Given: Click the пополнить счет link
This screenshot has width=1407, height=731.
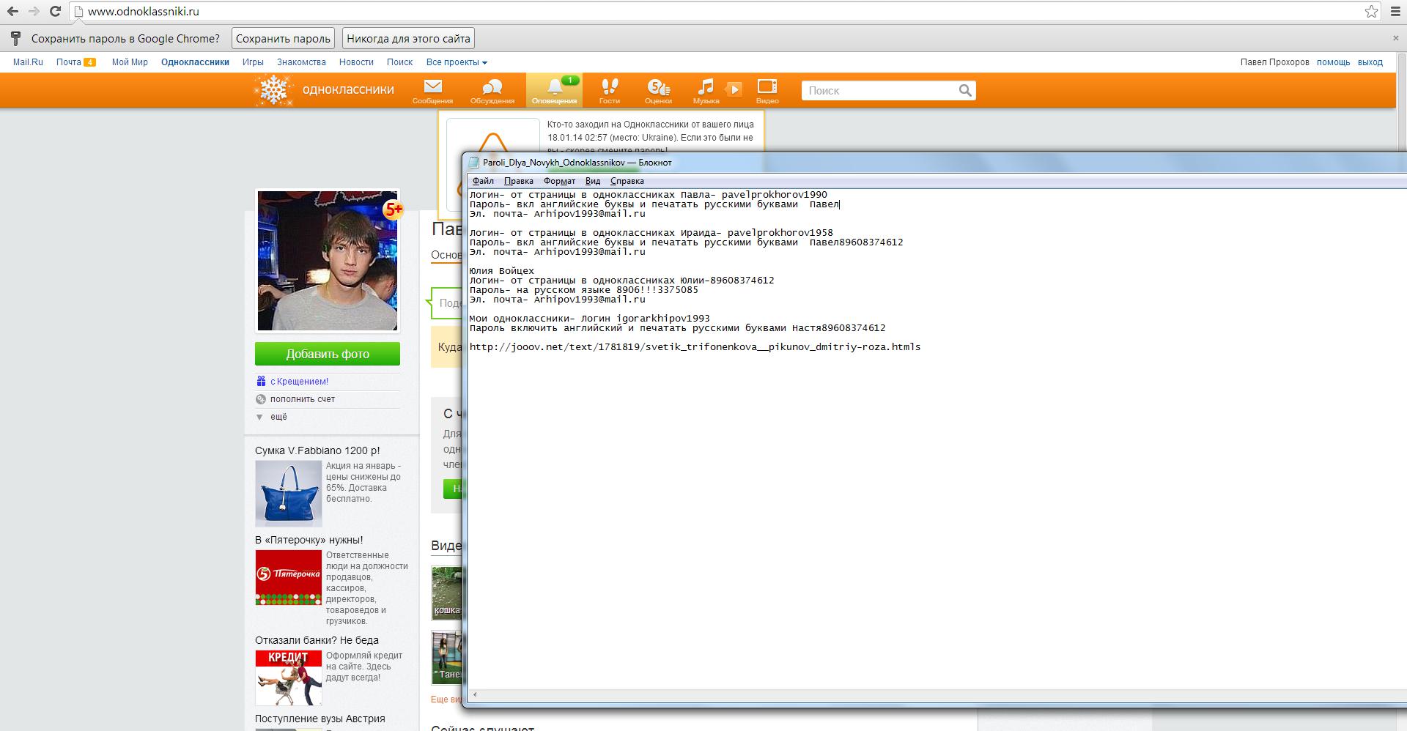Looking at the screenshot, I should (302, 399).
